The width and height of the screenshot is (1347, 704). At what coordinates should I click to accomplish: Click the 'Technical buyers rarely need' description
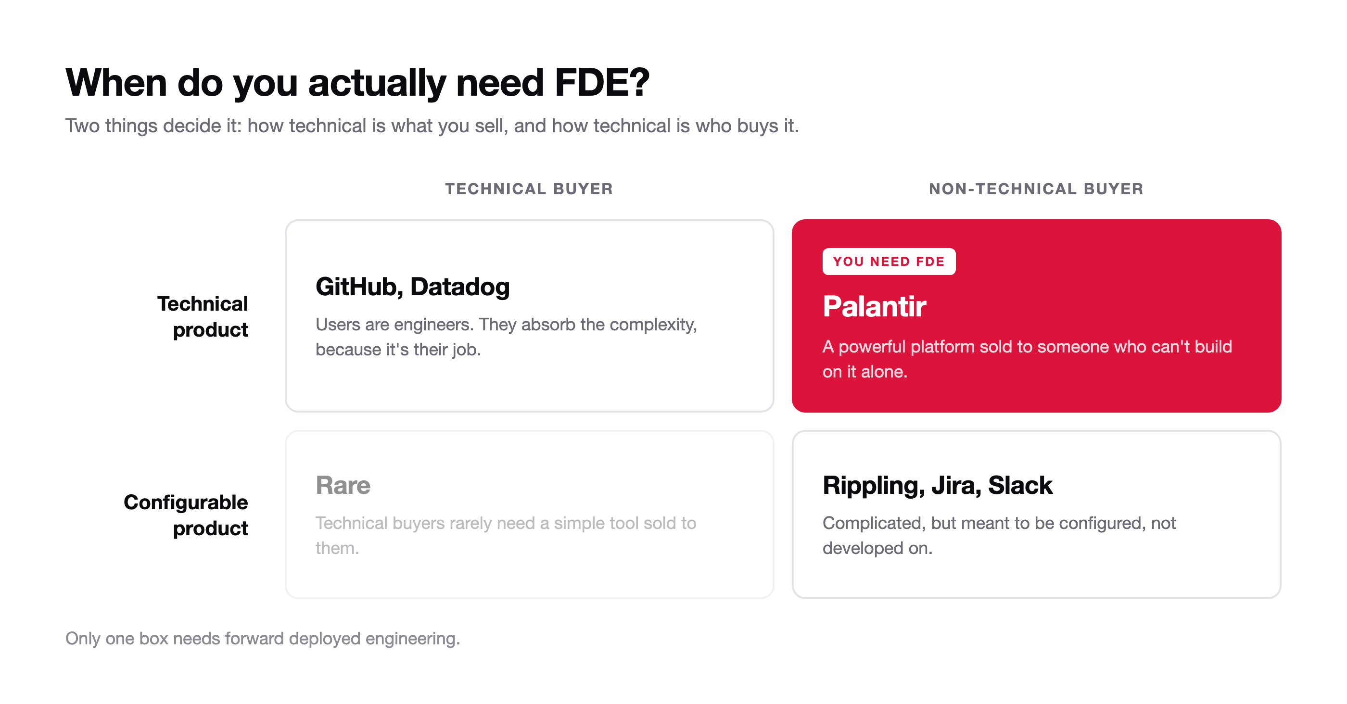506,535
